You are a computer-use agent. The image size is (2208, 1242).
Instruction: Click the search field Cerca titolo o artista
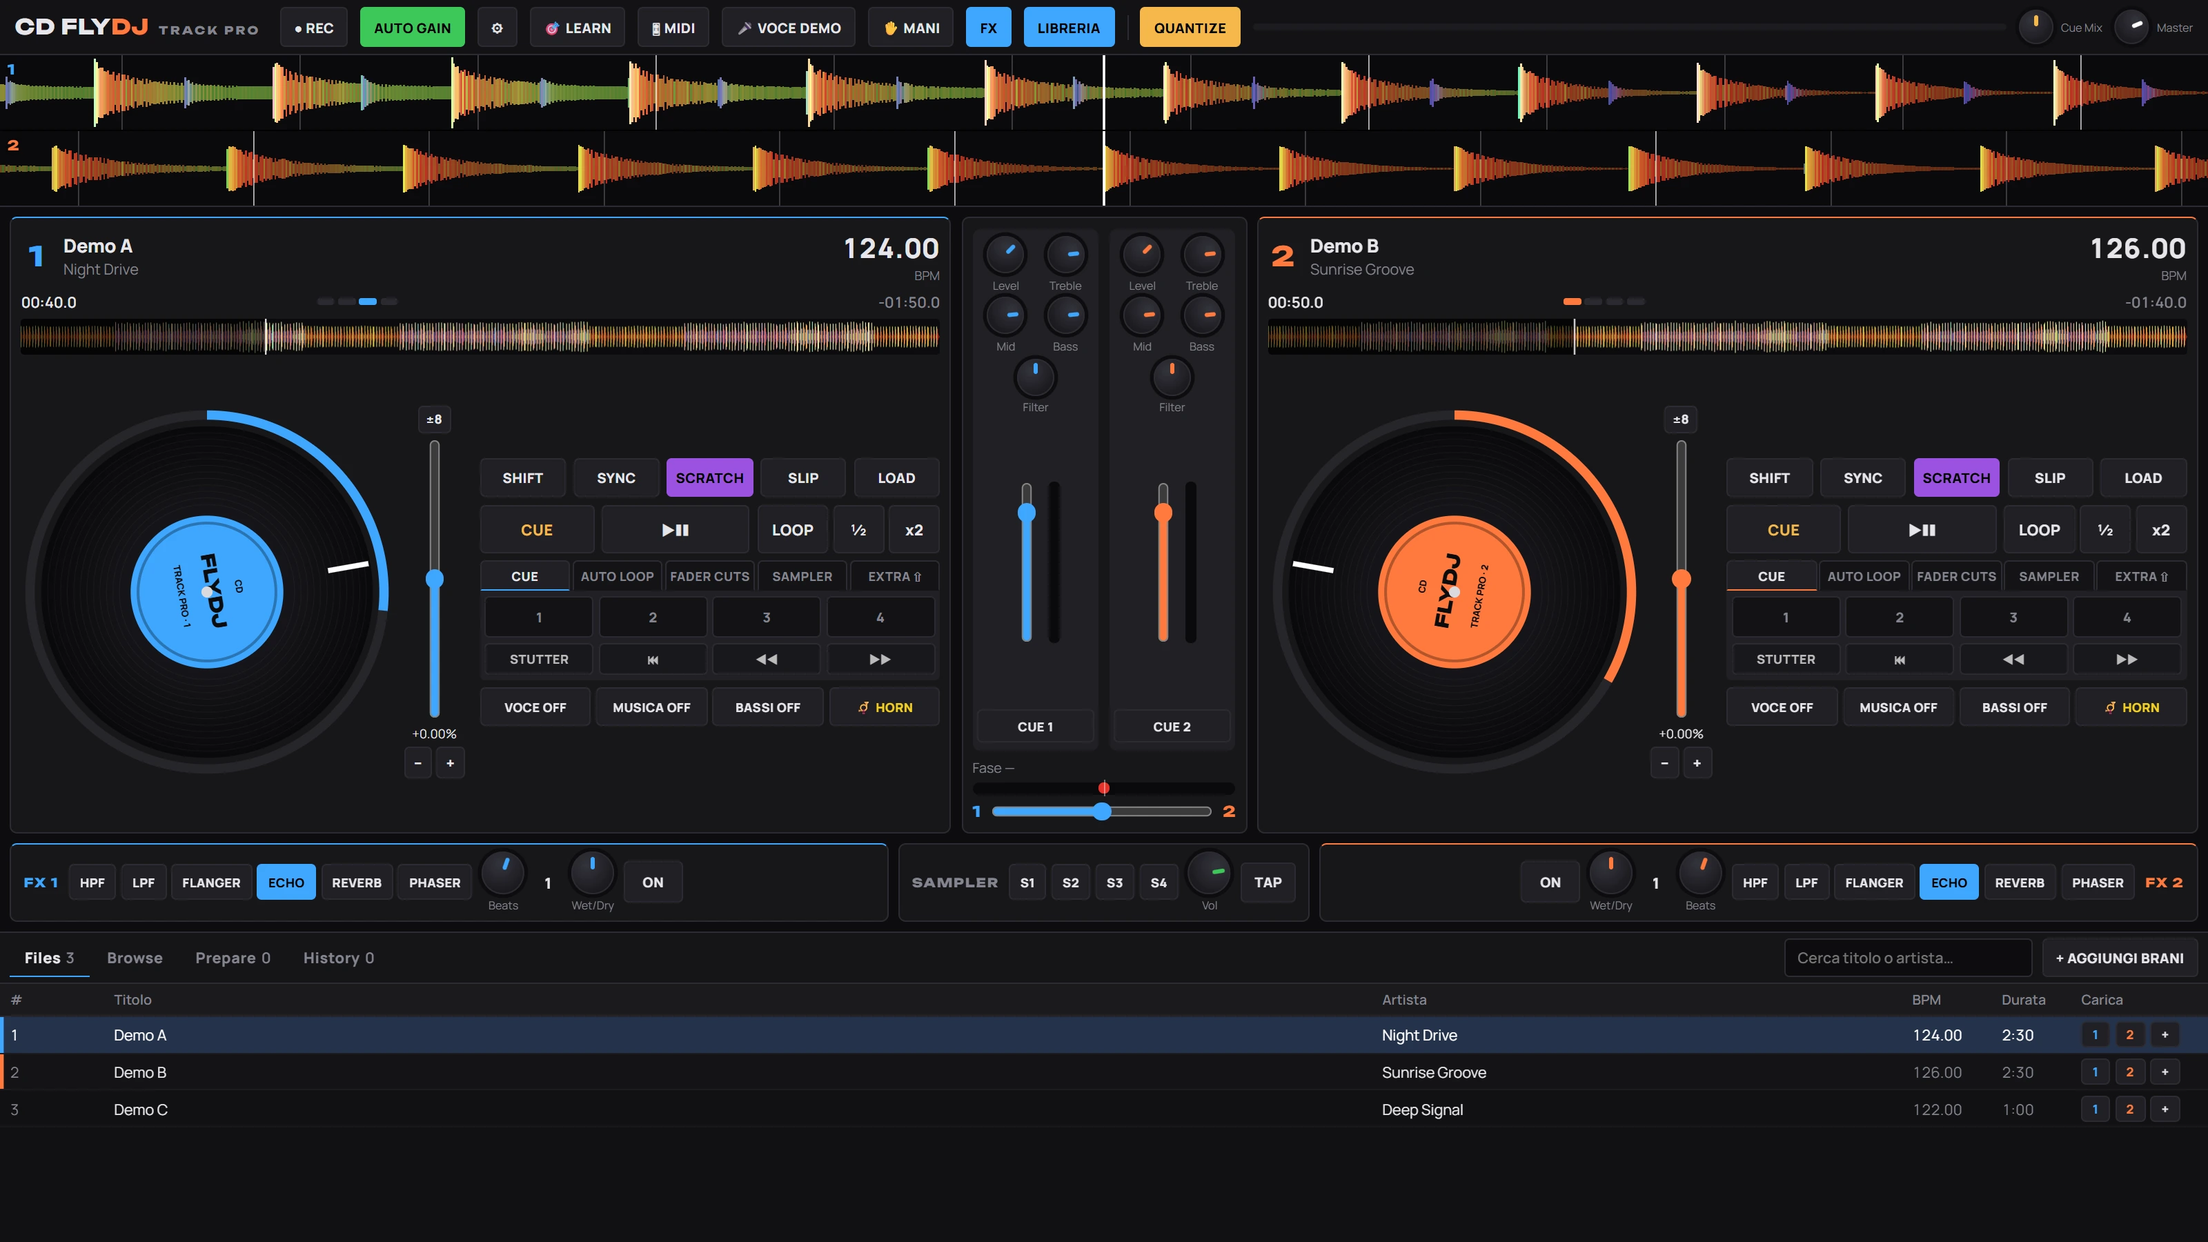[x=1908, y=958]
